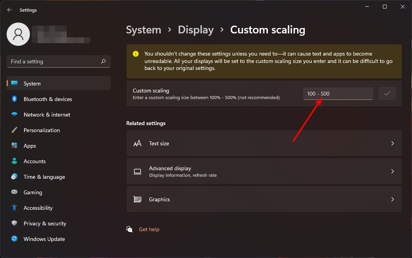The image size is (412, 258).
Task: Click the custom scaling size input field
Action: point(338,93)
